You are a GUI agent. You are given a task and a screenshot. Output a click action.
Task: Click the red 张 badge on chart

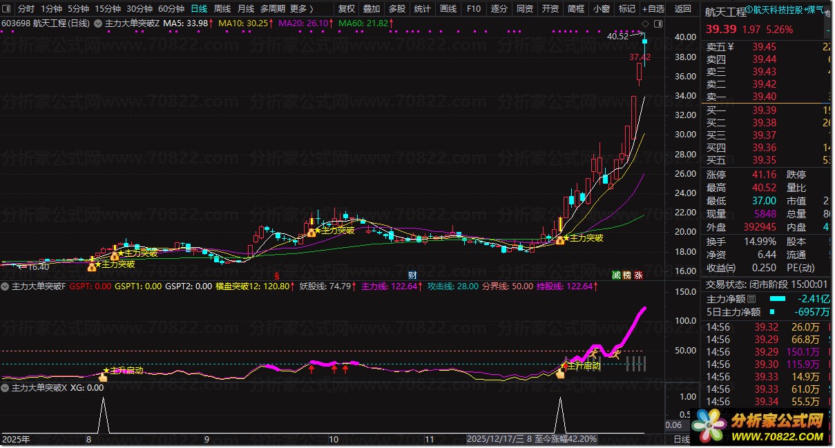[639, 275]
